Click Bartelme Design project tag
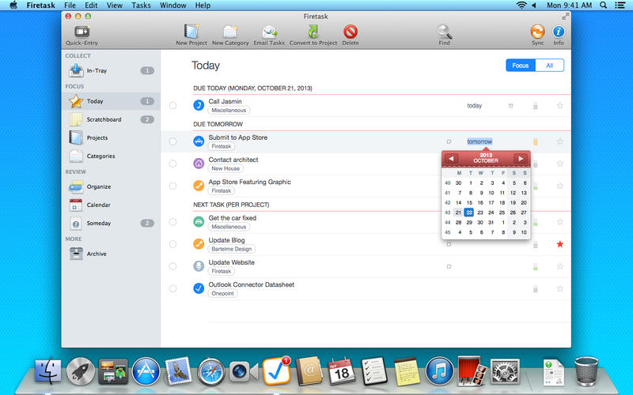 [x=232, y=249]
